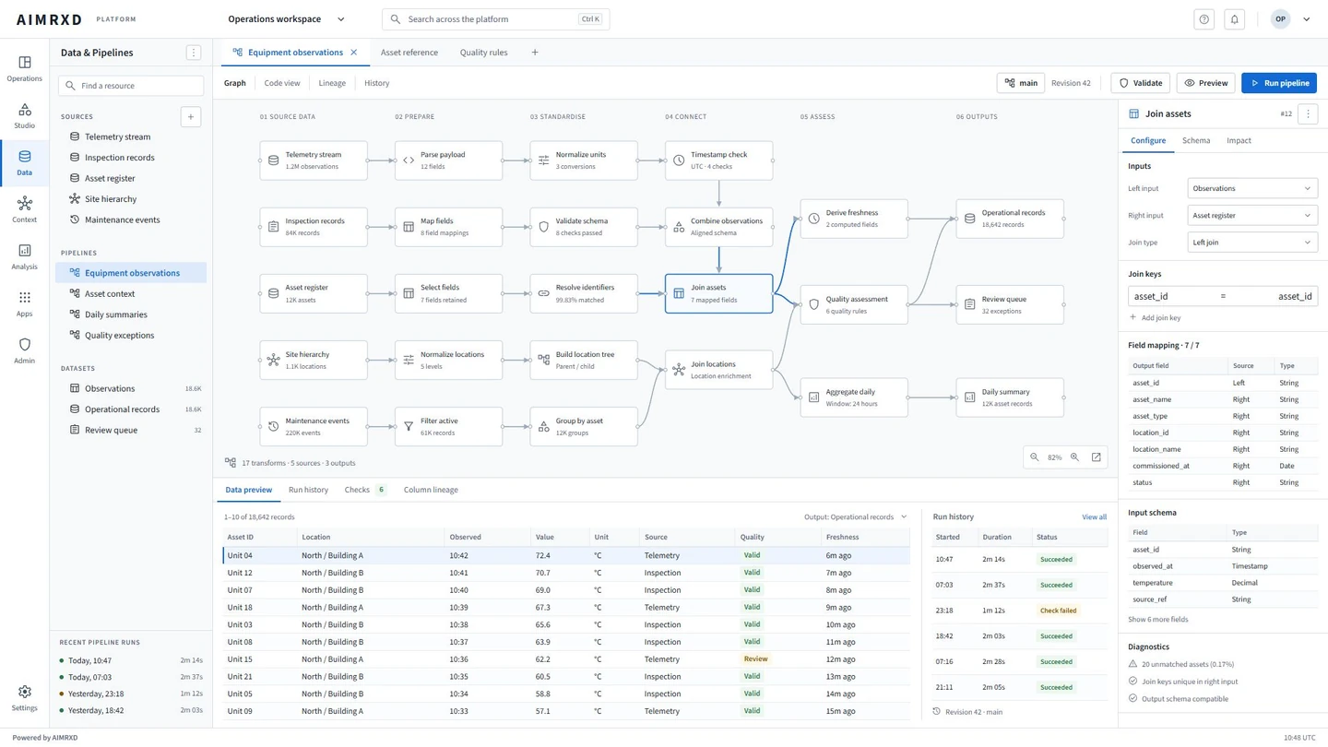Select the Quality assessment node
Viewport: 1328px width, 747px height.
pyautogui.click(x=854, y=304)
